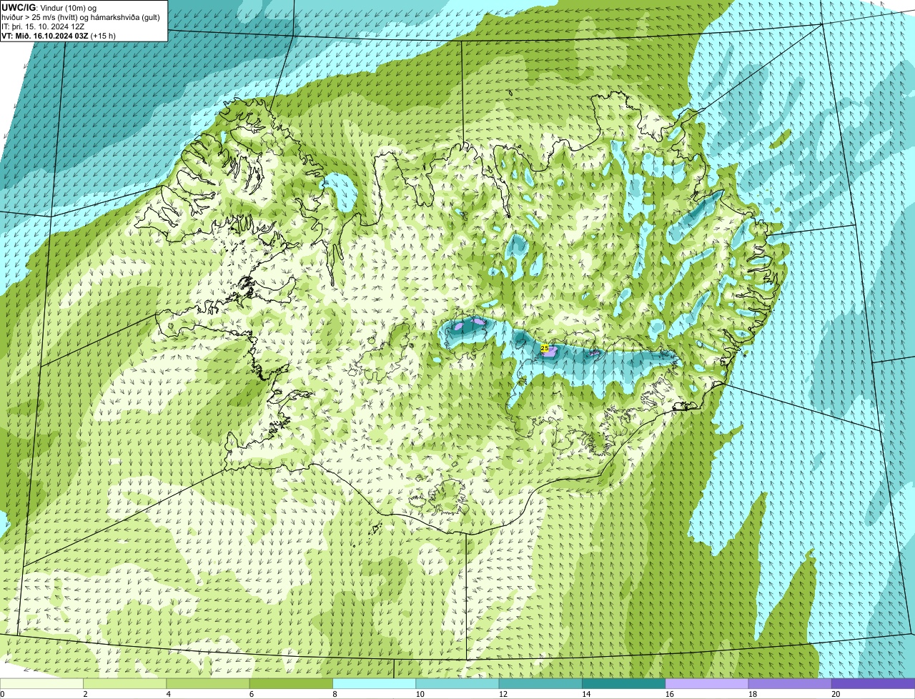Select the 0–2 m/s palest swatch in legend
Viewport: 915px width, 699px height.
point(41,683)
